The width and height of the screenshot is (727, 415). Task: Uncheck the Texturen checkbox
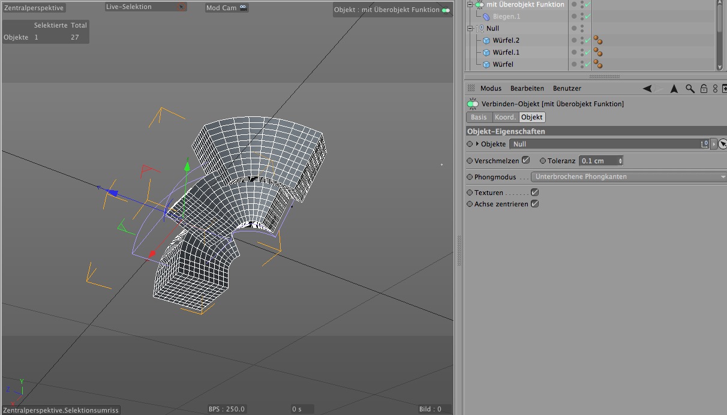coord(534,193)
